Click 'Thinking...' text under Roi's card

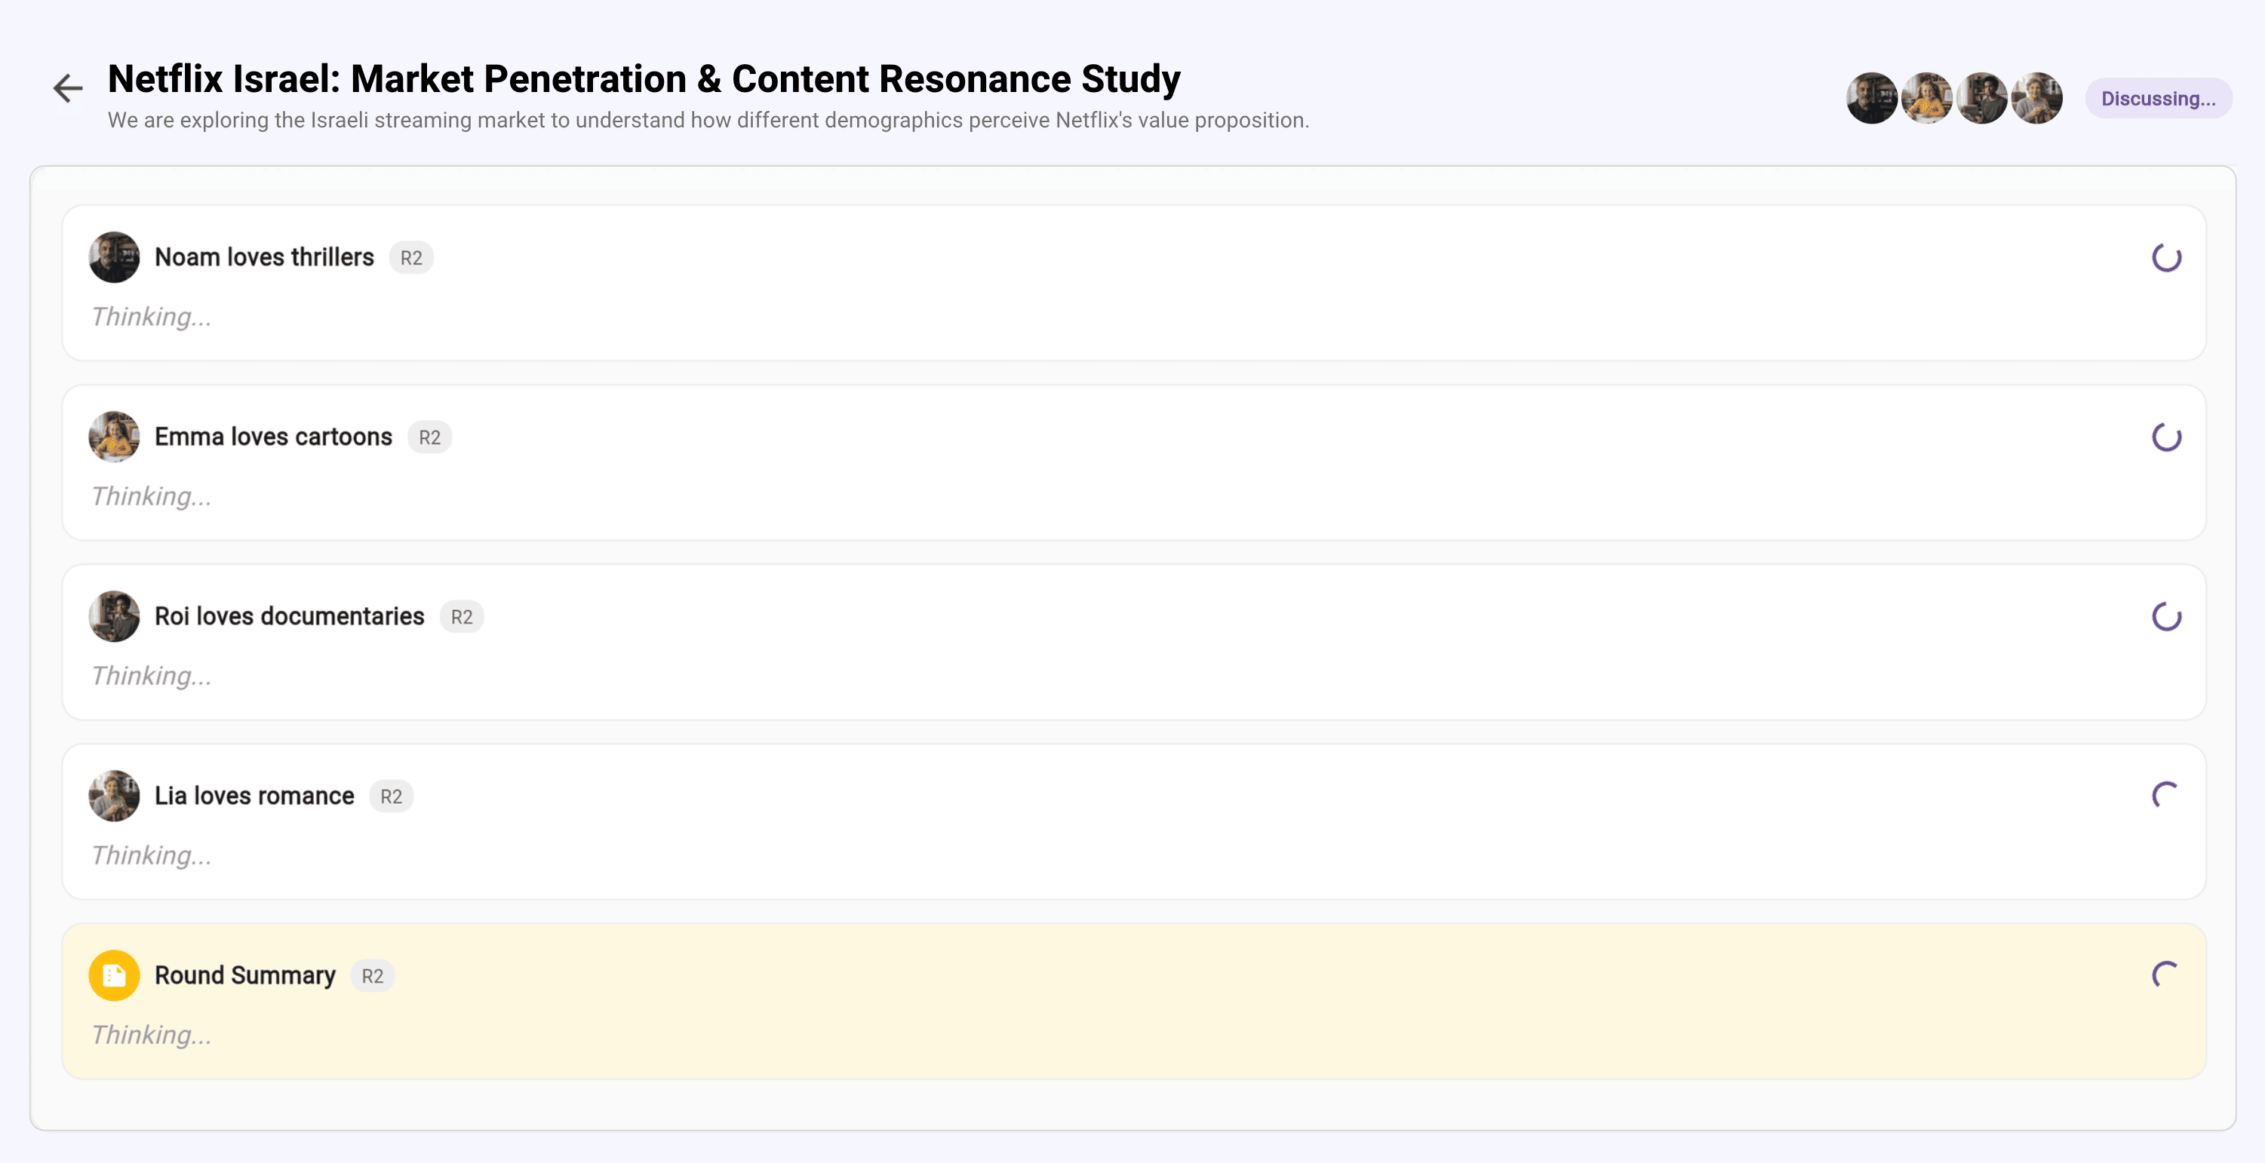[x=151, y=676]
